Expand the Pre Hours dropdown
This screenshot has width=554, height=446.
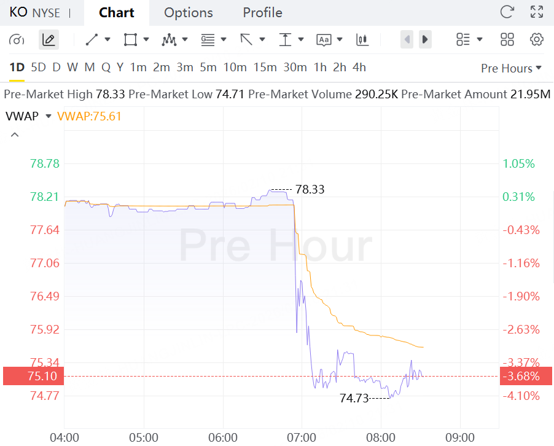(511, 68)
